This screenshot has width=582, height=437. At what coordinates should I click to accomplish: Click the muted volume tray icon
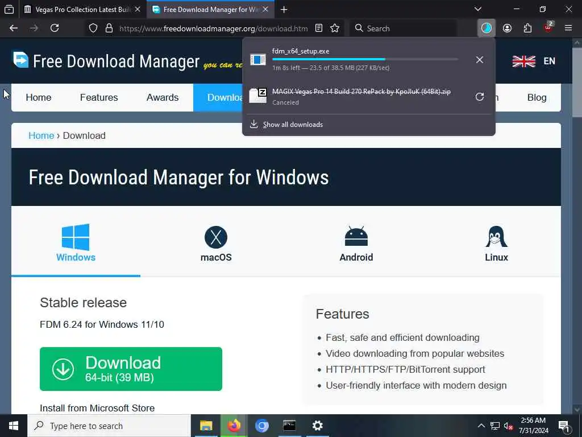tap(508, 426)
